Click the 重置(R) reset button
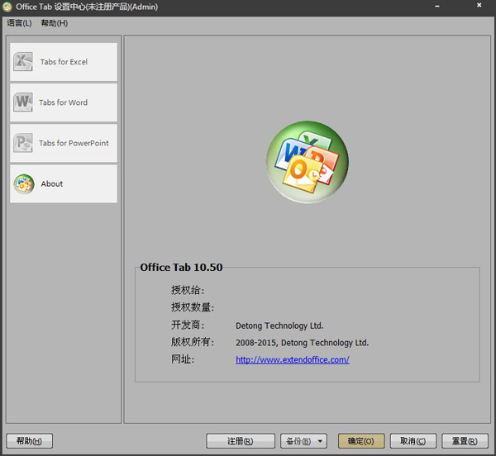The image size is (496, 456). click(x=465, y=441)
